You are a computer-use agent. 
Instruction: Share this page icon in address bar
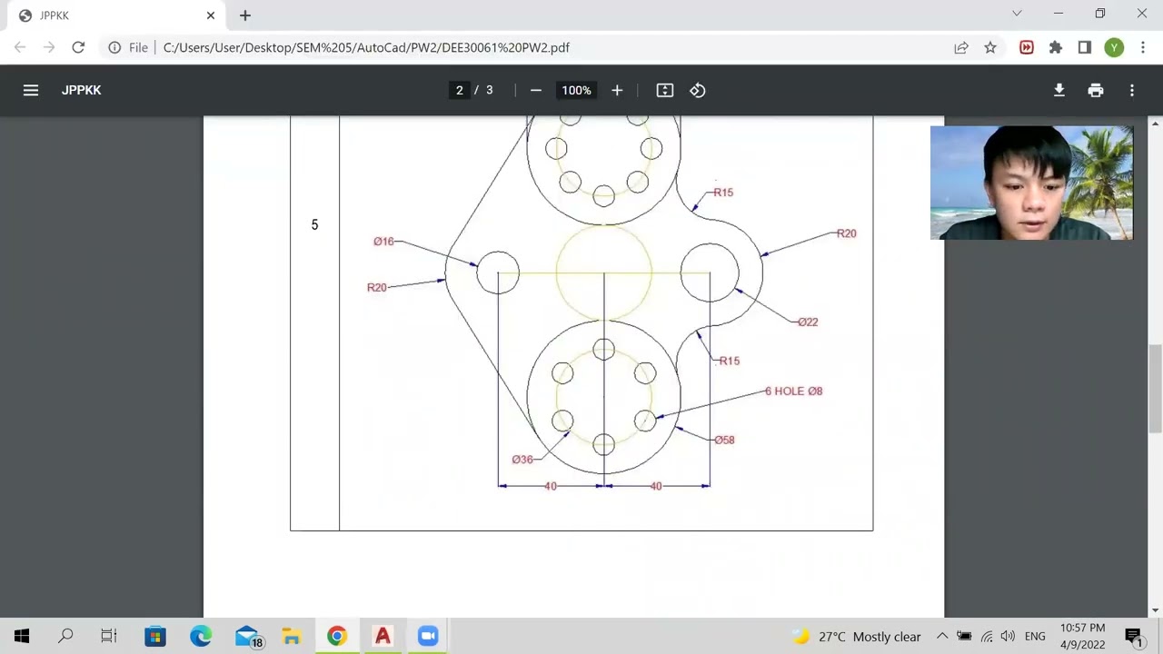point(961,47)
